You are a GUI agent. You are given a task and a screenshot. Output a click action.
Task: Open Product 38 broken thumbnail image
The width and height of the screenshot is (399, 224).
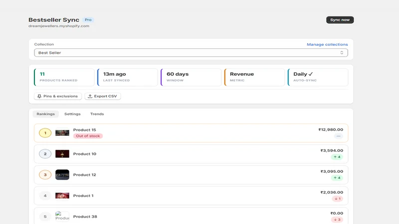(x=62, y=217)
